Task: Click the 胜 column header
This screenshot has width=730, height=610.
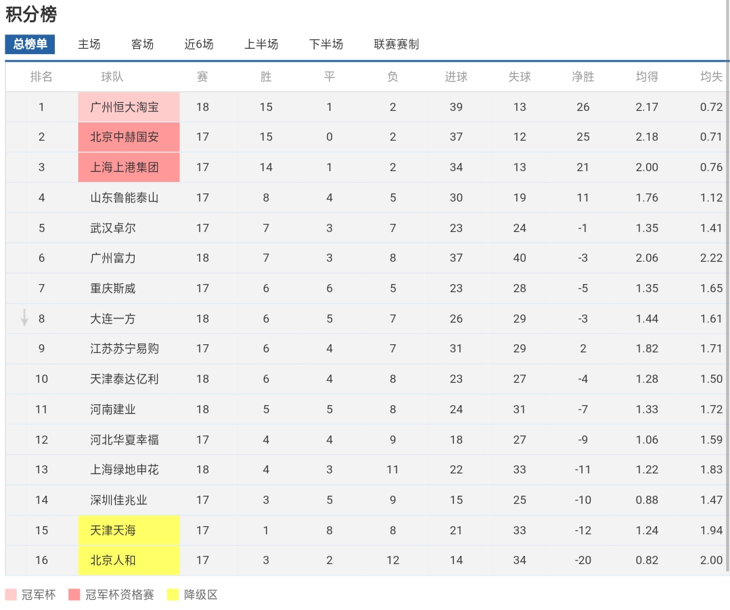Action: [266, 77]
